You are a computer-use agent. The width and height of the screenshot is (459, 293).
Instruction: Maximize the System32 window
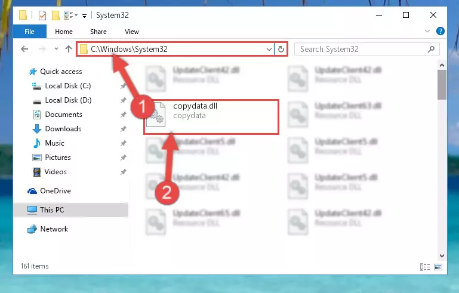406,16
